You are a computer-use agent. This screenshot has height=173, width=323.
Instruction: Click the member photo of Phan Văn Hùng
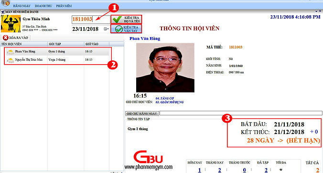(165, 67)
